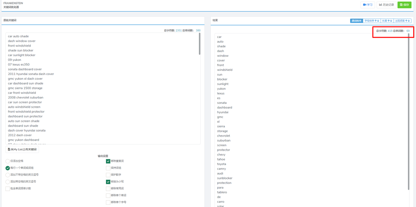Open 历史记录 history records

[386, 5]
